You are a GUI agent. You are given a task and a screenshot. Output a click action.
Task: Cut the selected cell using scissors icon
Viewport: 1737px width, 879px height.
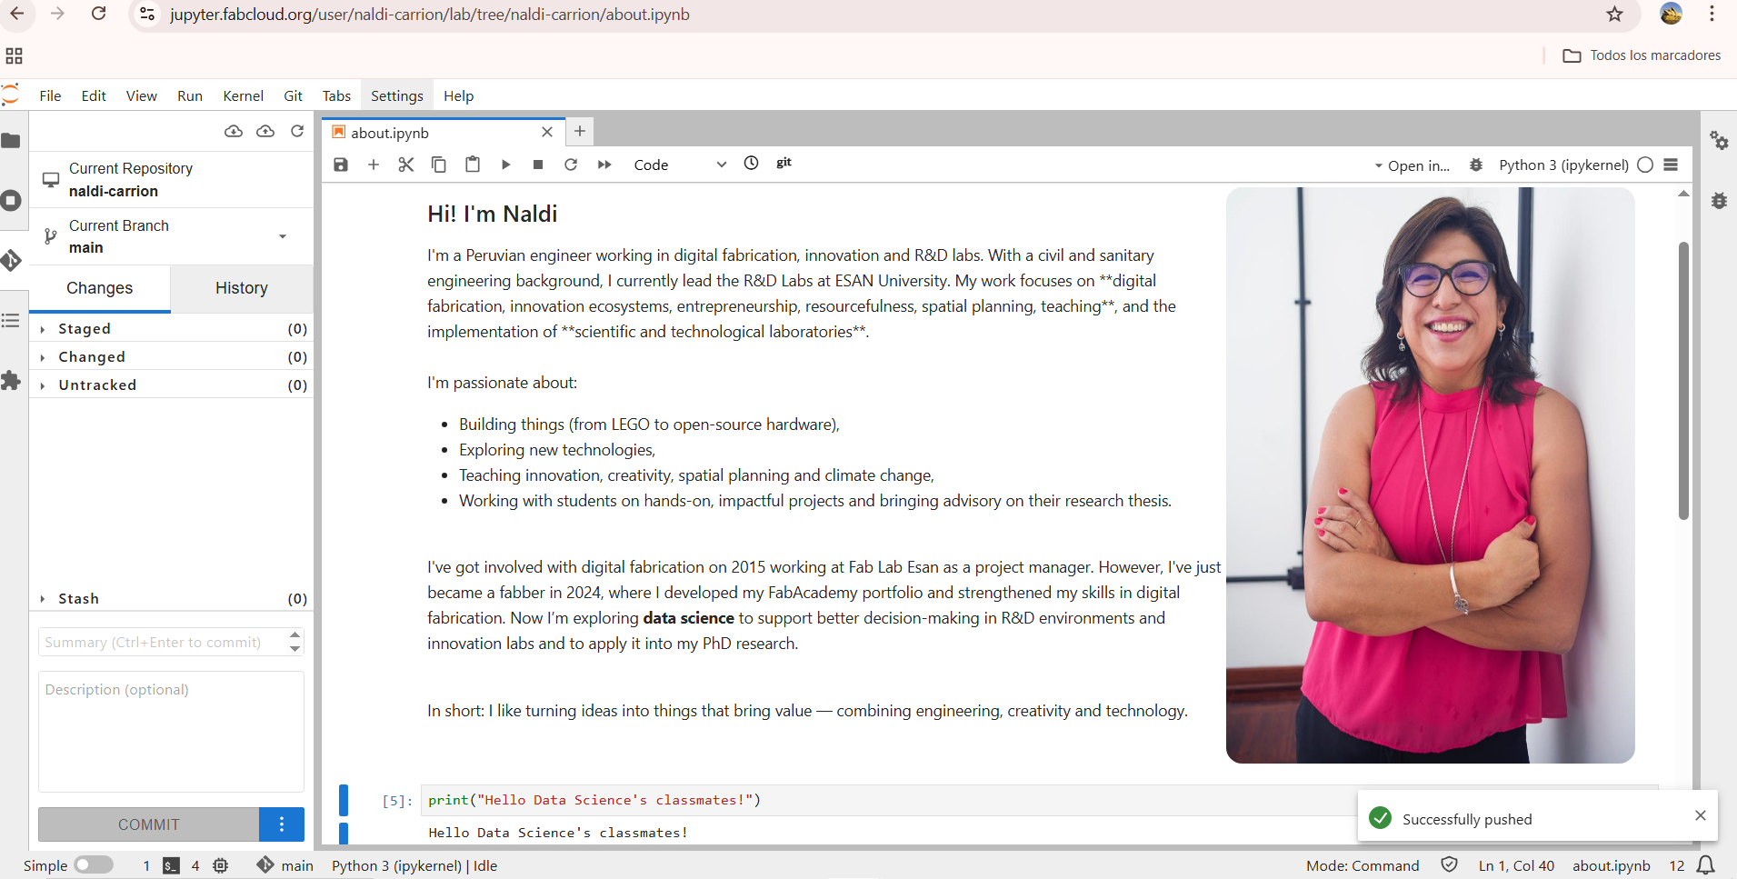click(406, 165)
